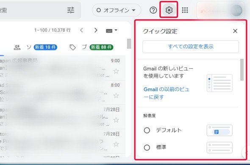Click the people icon on Social tab
Viewport: 250px width, 165px height.
(x=17, y=48)
